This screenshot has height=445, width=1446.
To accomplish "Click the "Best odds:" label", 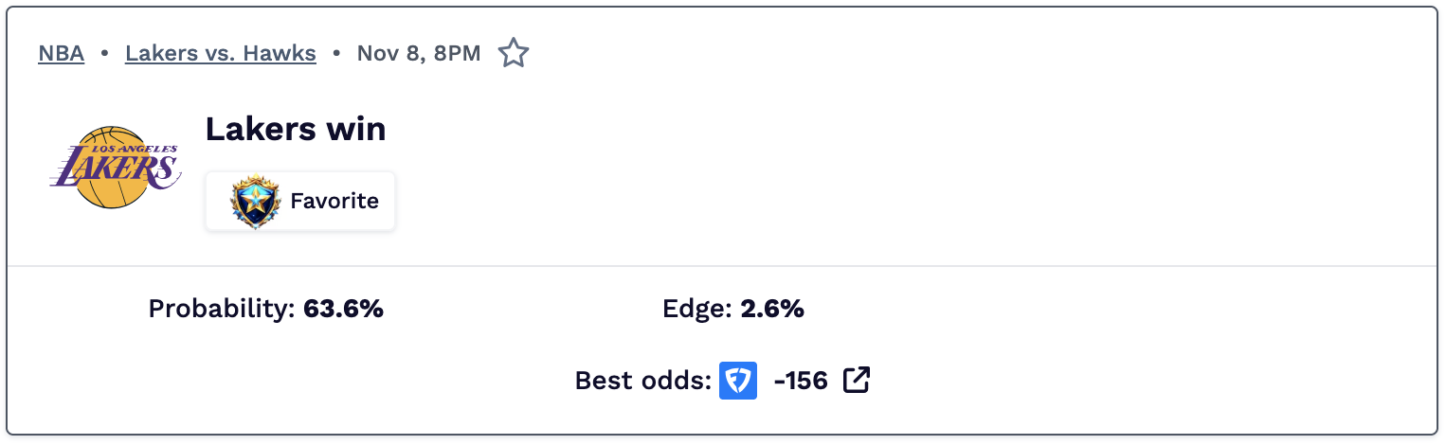I will click(x=643, y=381).
